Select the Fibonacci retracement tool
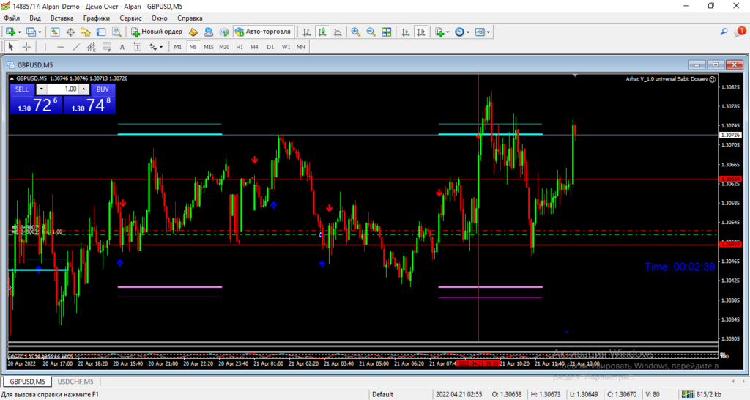Viewport: 750px width, 400px height. pos(107,47)
